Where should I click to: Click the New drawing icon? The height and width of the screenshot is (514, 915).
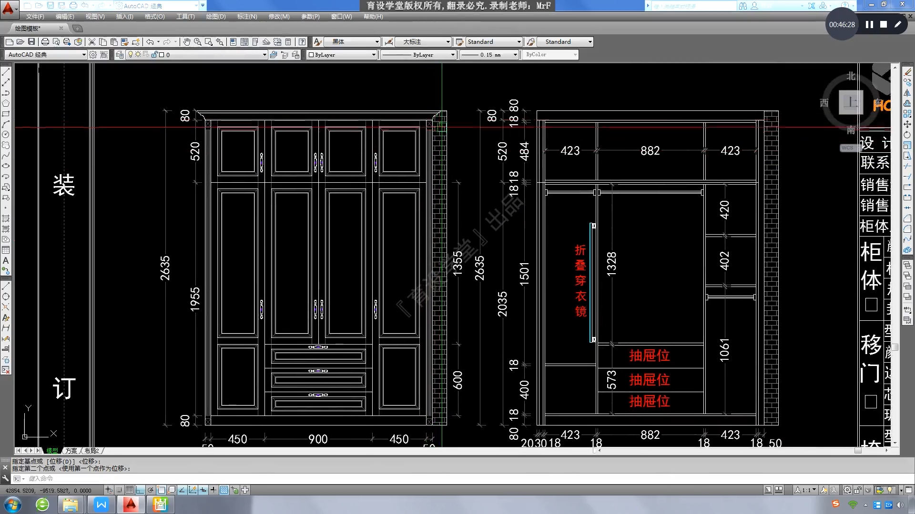coord(9,42)
